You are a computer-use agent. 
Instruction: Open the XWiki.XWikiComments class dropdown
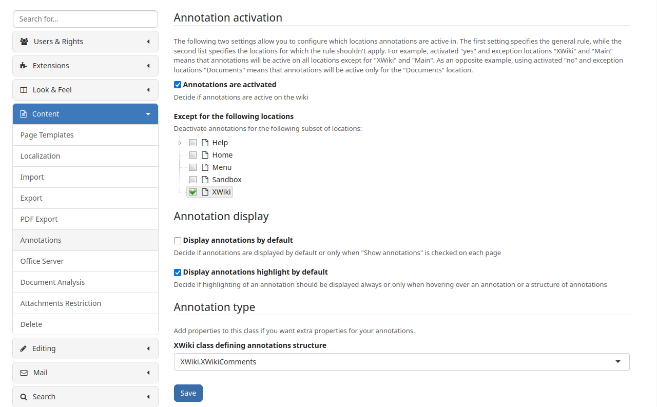[401, 362]
